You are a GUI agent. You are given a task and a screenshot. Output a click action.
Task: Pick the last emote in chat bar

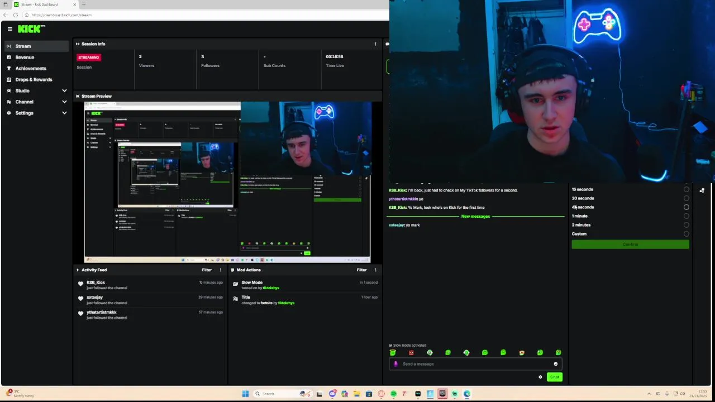pos(558,353)
